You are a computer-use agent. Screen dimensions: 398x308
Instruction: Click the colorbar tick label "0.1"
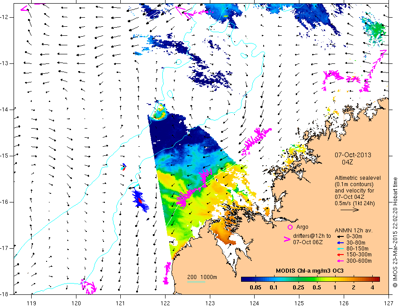pyautogui.click(x=273, y=288)
